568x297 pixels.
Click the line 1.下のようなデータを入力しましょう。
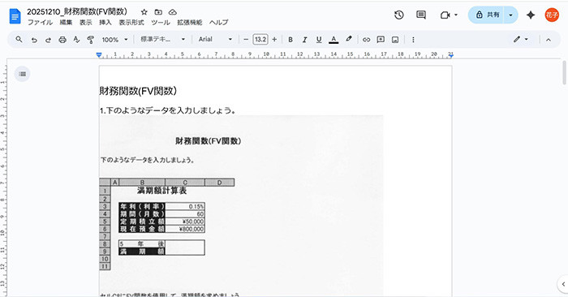[x=168, y=110]
